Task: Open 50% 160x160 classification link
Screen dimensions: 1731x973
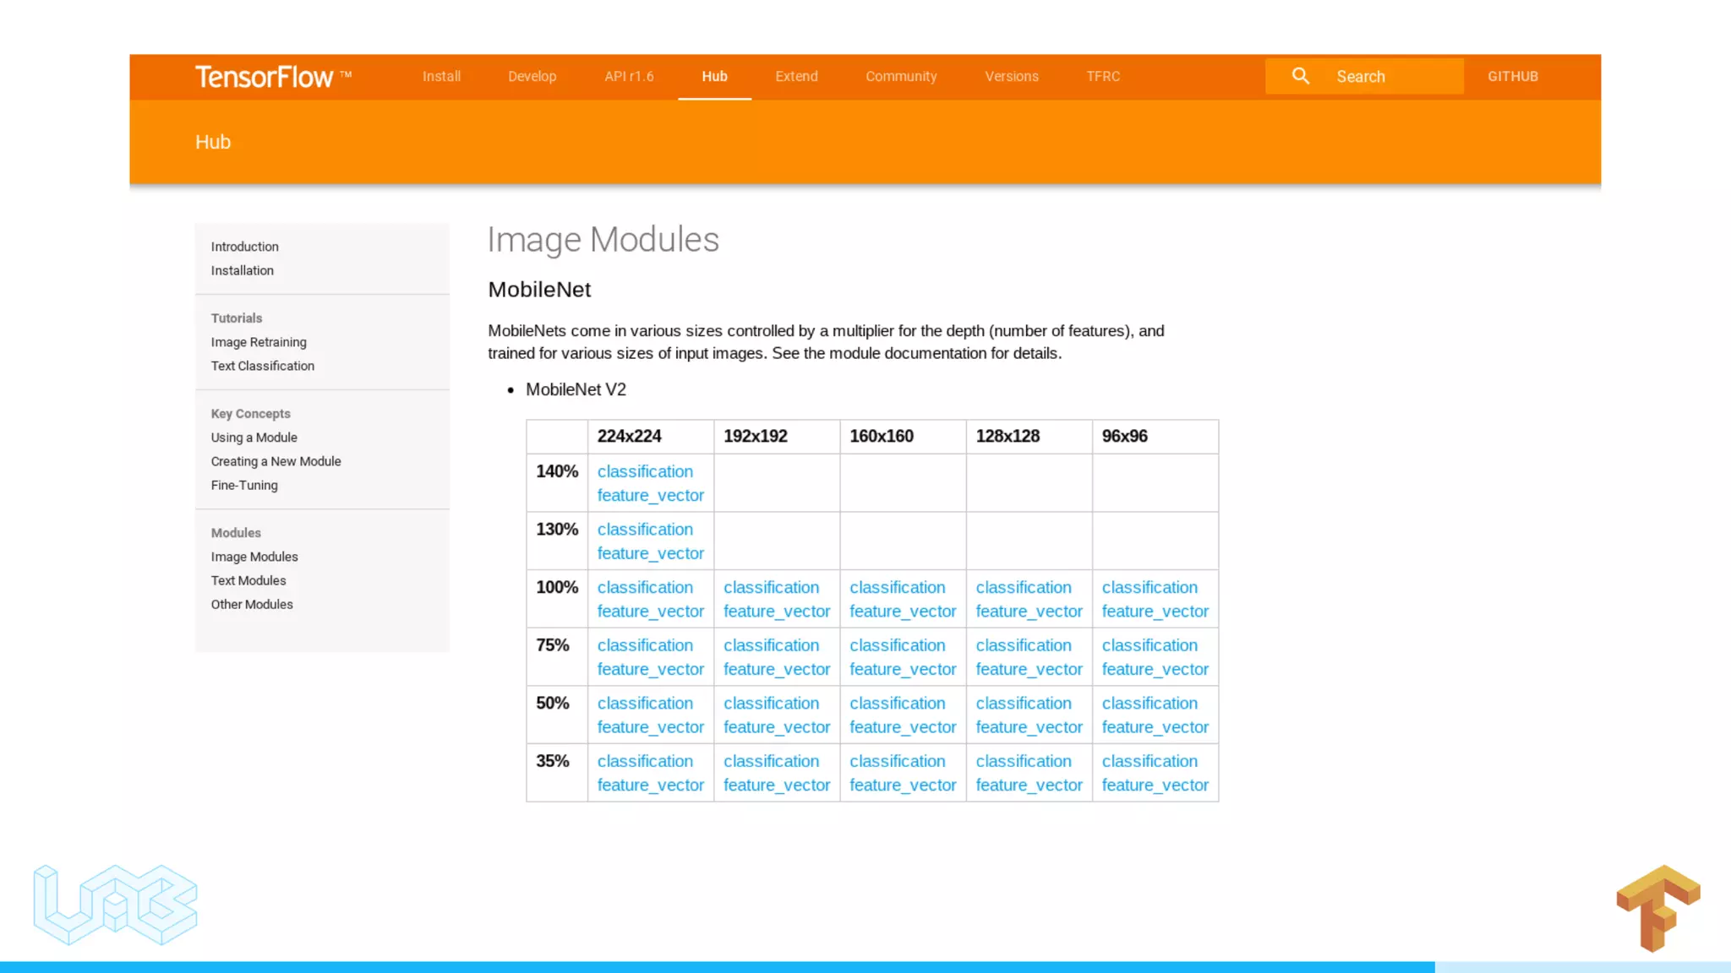Action: coord(897,704)
